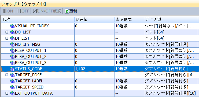Select the VISUAL_PT_INDEX name
Screen dimensions: 199x97
pyautogui.click(x=32, y=26)
